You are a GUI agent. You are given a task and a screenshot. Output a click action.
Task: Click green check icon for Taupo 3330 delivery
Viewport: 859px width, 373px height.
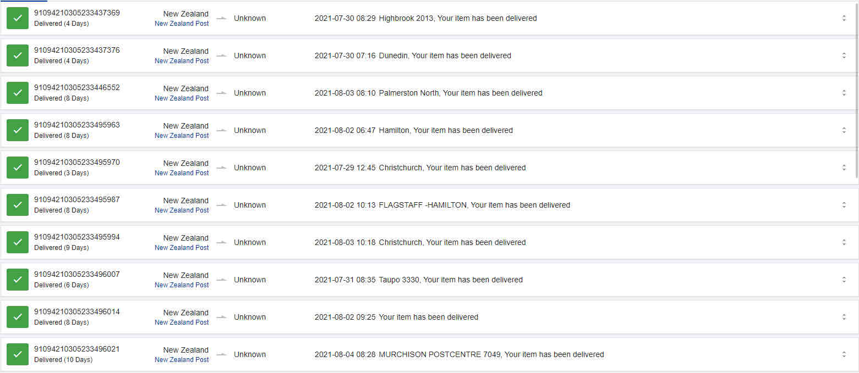pos(18,280)
